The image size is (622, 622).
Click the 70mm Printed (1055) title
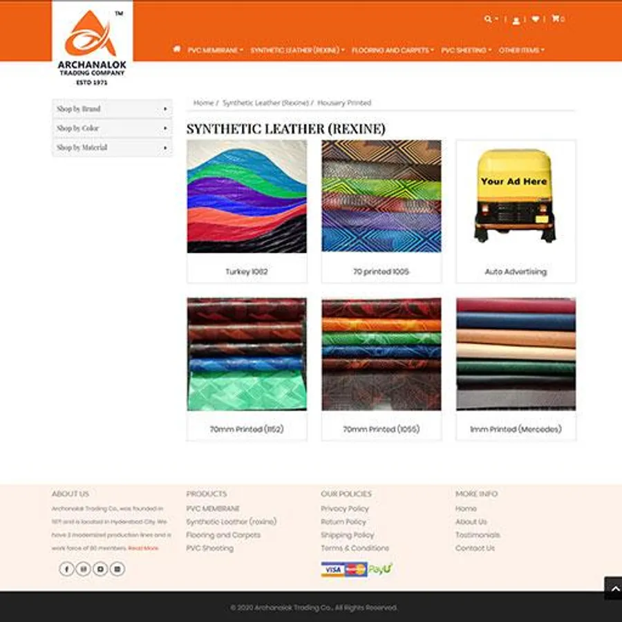[x=381, y=429]
